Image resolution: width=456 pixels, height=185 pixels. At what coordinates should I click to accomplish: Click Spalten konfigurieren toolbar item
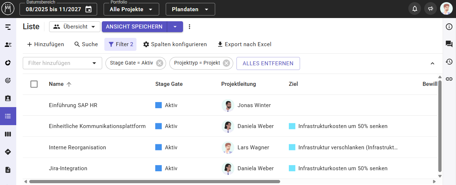pos(175,44)
